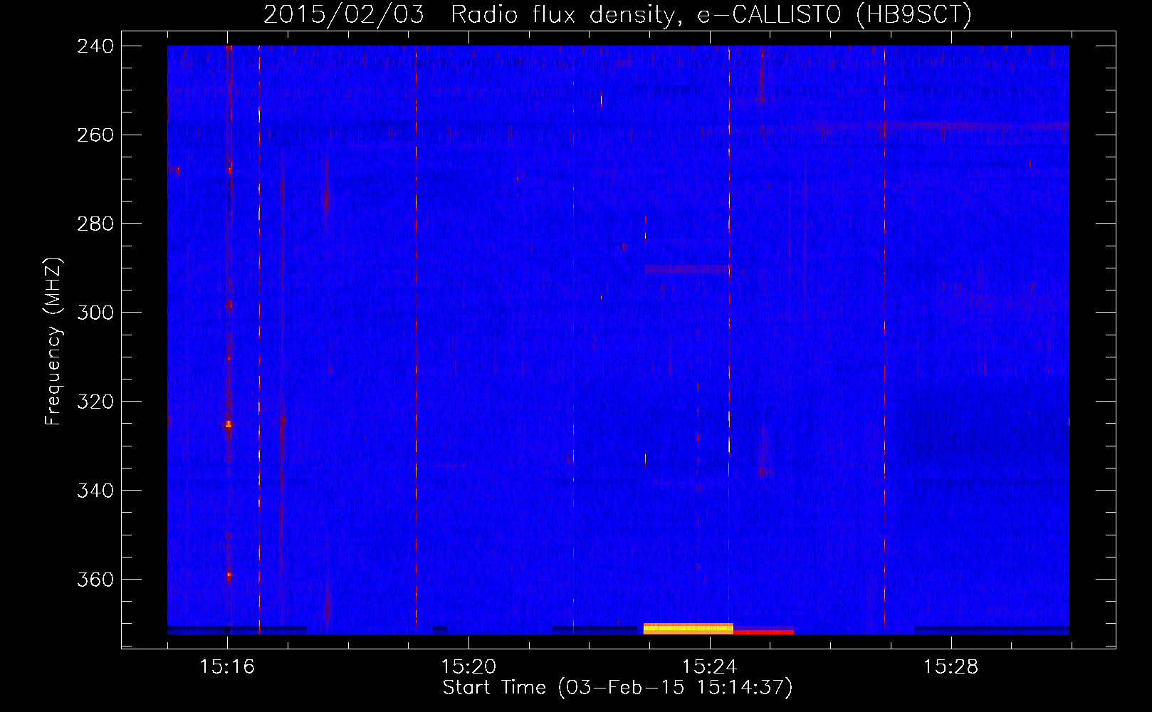Click the 300 frequency tick label
This screenshot has width=1152, height=712.
(x=95, y=313)
